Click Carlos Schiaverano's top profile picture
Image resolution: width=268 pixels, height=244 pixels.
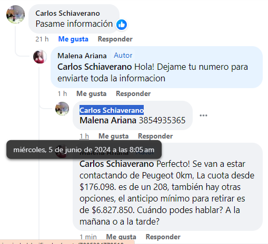pyautogui.click(x=15, y=14)
